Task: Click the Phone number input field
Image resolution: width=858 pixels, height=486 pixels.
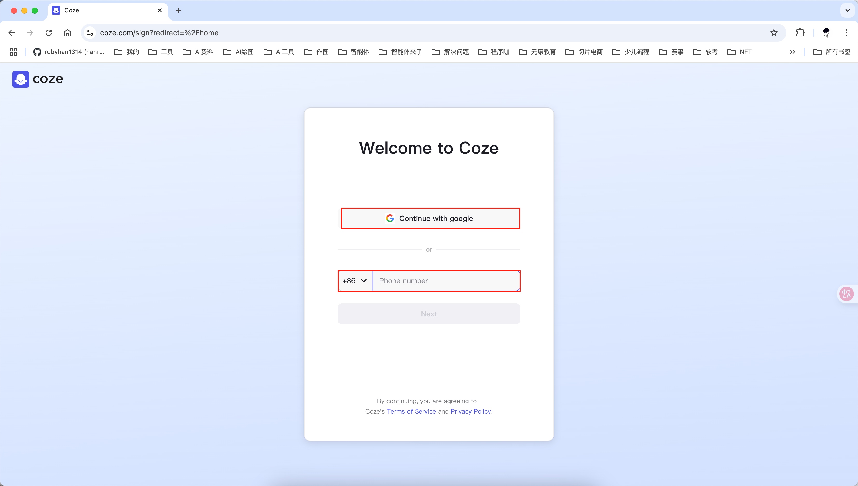Action: (446, 281)
